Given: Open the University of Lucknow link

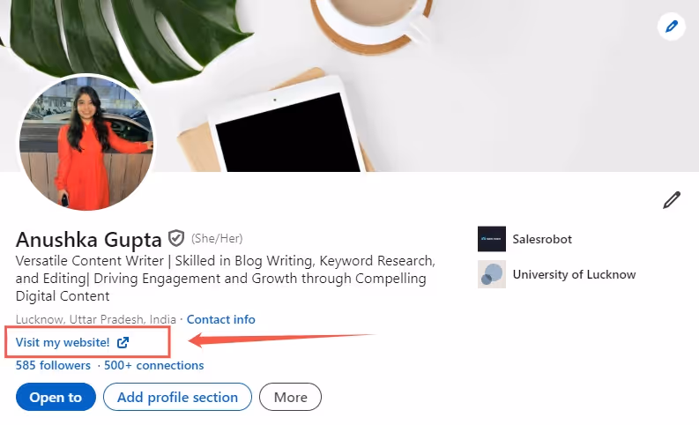Looking at the screenshot, I should point(574,274).
